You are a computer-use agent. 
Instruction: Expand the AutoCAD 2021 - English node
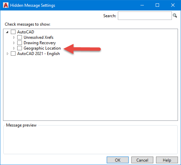[x=7, y=54]
